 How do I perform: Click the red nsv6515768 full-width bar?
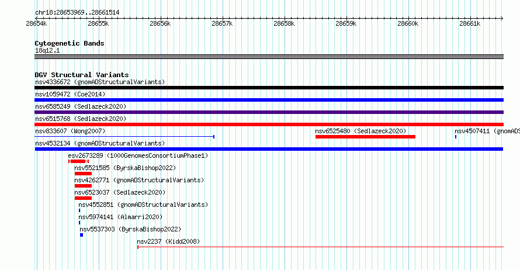[269, 124]
